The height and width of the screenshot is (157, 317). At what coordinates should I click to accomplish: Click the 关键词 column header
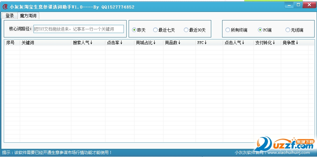[x=45, y=43]
